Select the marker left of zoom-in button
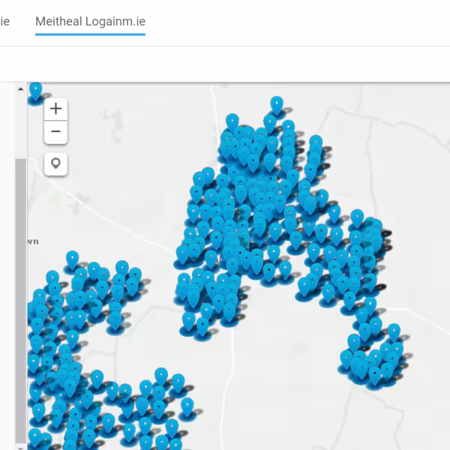This screenshot has height=450, width=450. (35, 91)
